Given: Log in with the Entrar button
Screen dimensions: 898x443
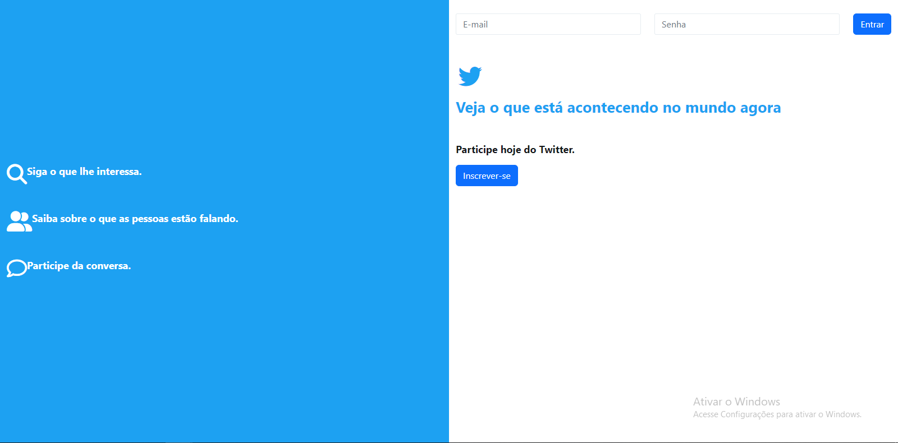Looking at the screenshot, I should (x=872, y=24).
